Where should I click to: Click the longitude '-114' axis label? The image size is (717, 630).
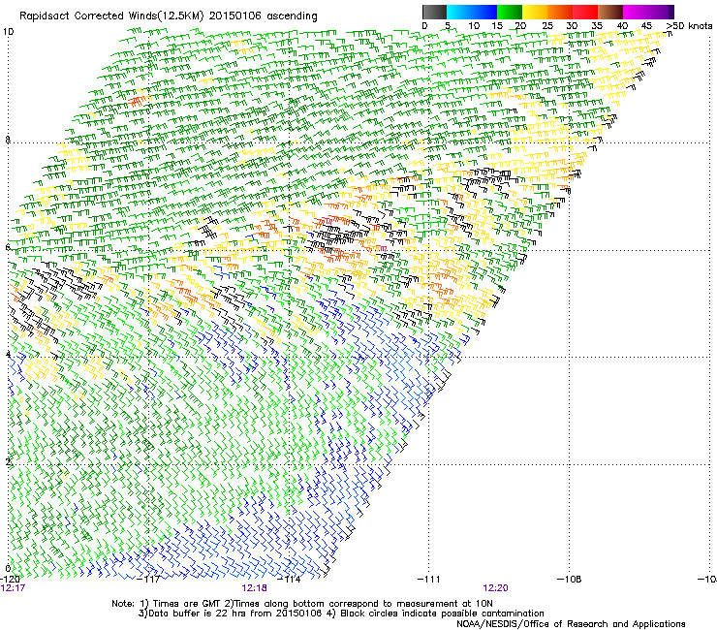pos(289,580)
